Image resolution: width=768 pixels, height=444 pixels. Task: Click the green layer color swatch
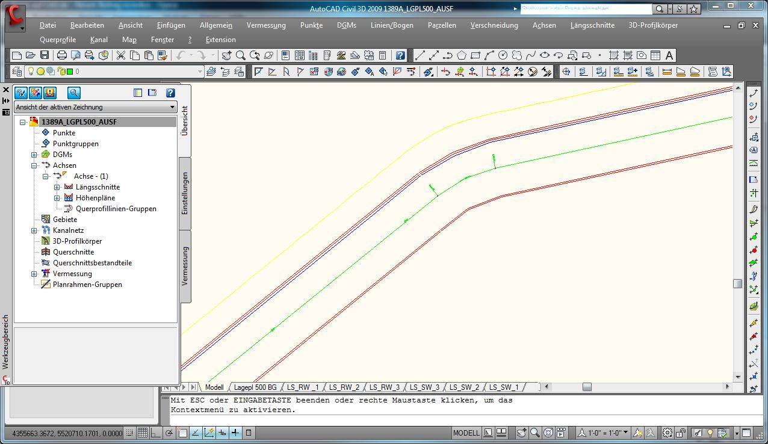click(x=70, y=72)
